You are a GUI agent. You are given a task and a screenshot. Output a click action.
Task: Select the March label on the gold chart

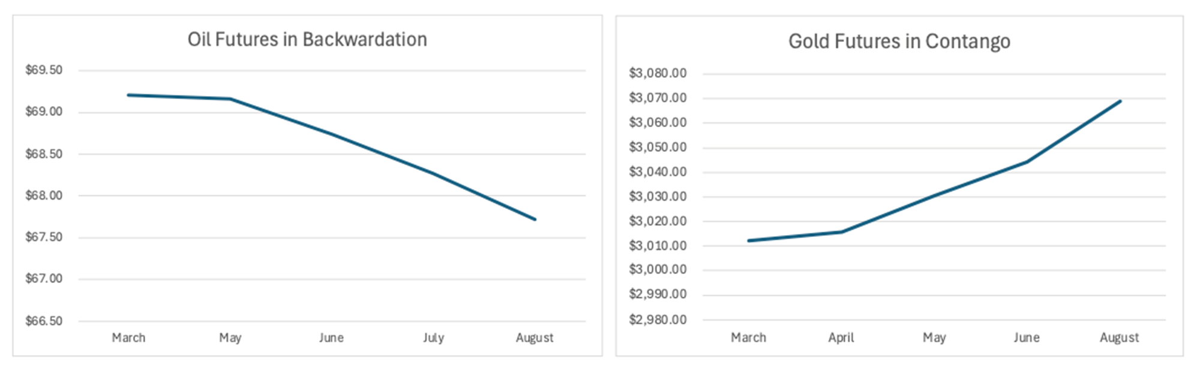point(748,338)
